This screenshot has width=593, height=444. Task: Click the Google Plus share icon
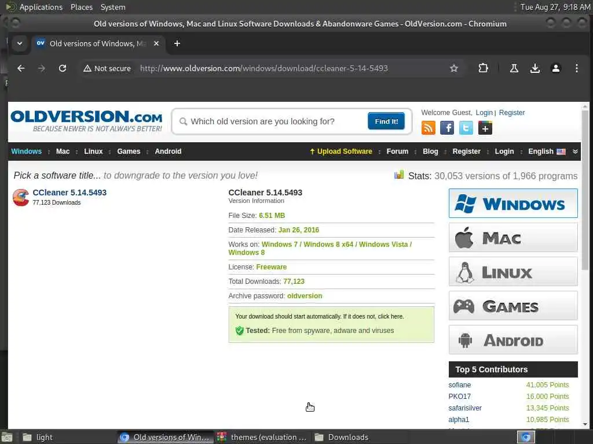[x=485, y=128]
